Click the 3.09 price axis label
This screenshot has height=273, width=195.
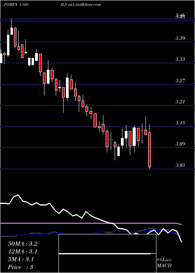tap(180, 144)
